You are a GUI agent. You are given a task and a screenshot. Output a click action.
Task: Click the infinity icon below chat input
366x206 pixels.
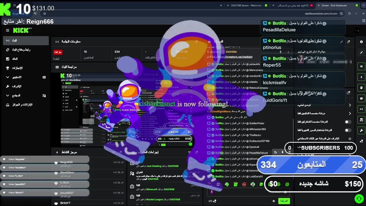pos(210,201)
